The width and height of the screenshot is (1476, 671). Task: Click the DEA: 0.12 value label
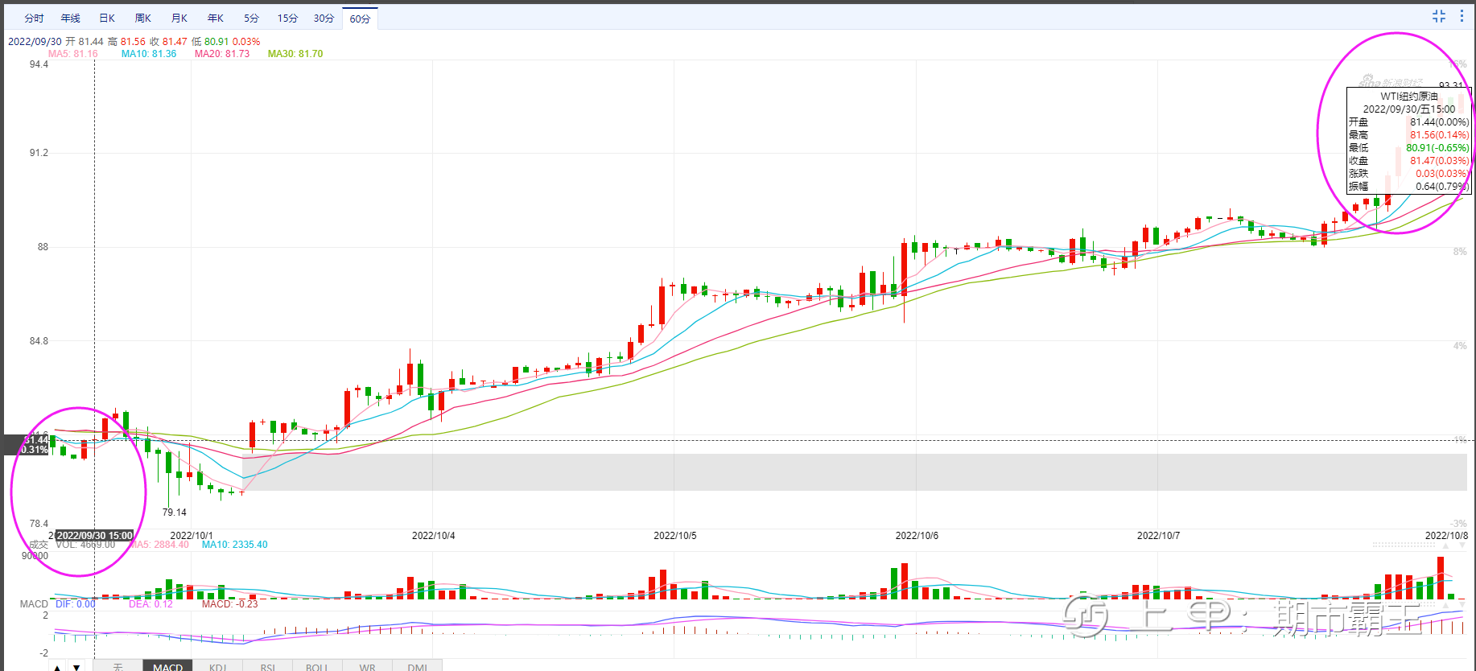[151, 604]
